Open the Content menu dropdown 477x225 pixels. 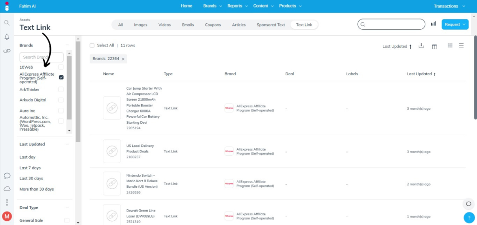[264, 6]
